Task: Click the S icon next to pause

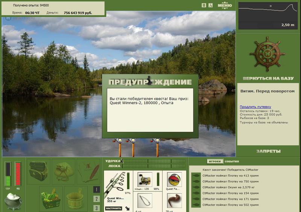Action: (211, 5)
